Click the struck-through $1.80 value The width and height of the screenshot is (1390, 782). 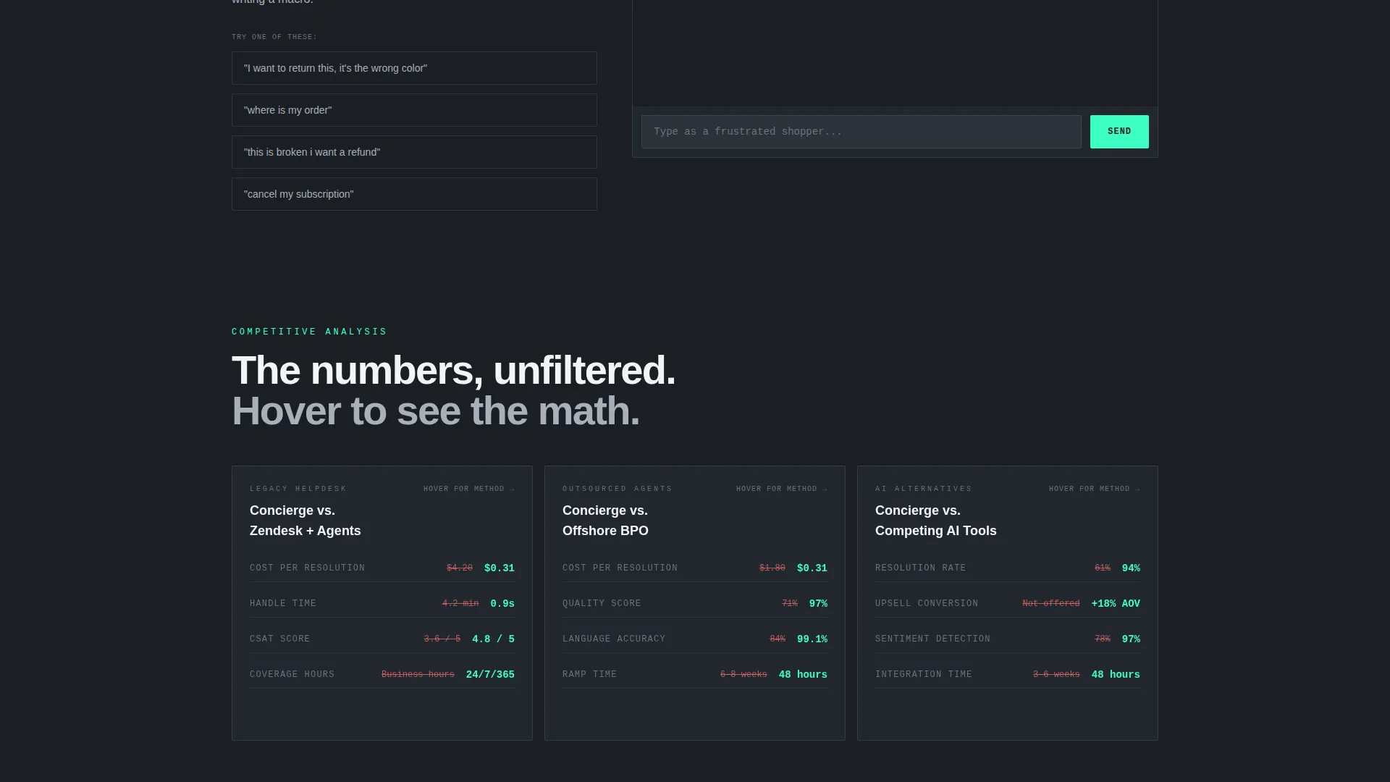pyautogui.click(x=772, y=568)
